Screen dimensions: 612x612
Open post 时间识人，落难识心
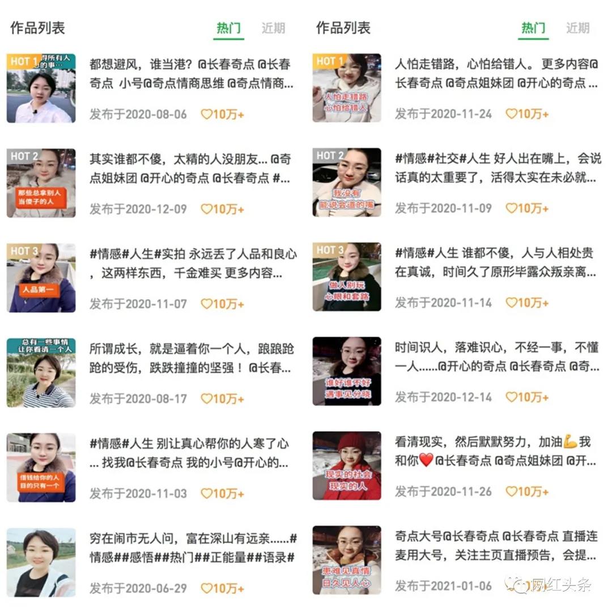tap(497, 357)
